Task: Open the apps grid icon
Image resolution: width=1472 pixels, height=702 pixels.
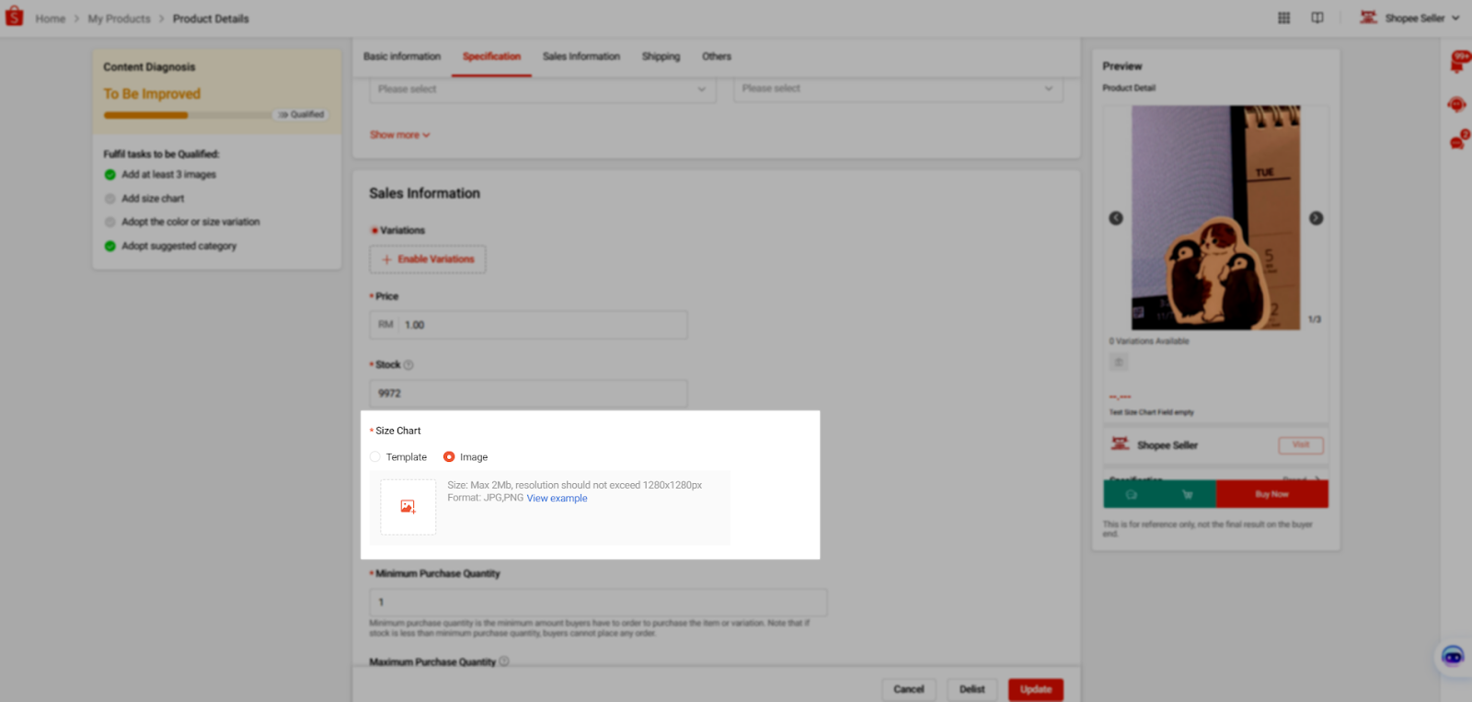Action: tap(1283, 18)
